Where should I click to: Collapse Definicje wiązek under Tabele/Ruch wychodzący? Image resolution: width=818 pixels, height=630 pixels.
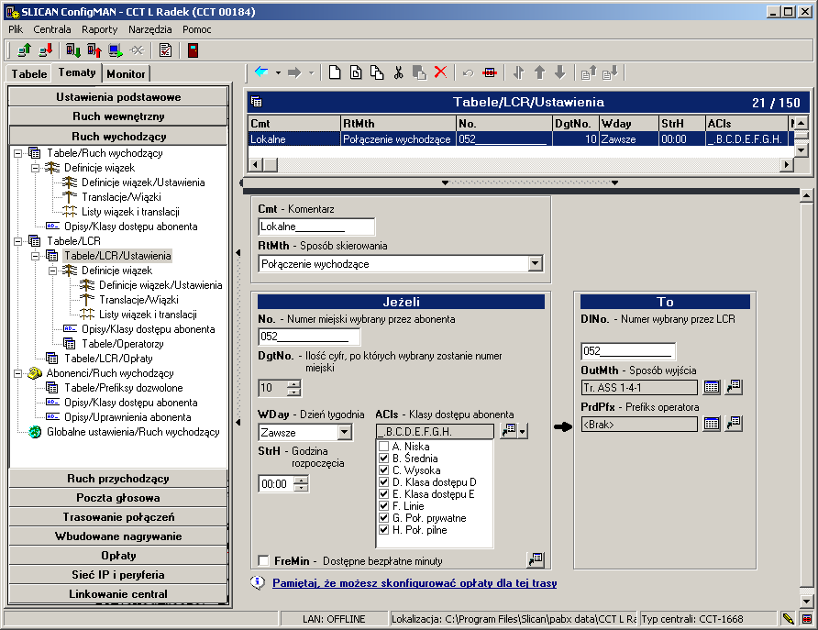coord(36,168)
